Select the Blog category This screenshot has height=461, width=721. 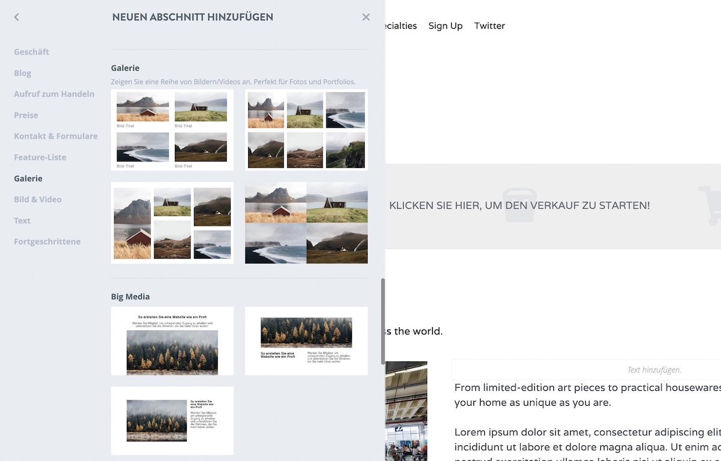23,73
